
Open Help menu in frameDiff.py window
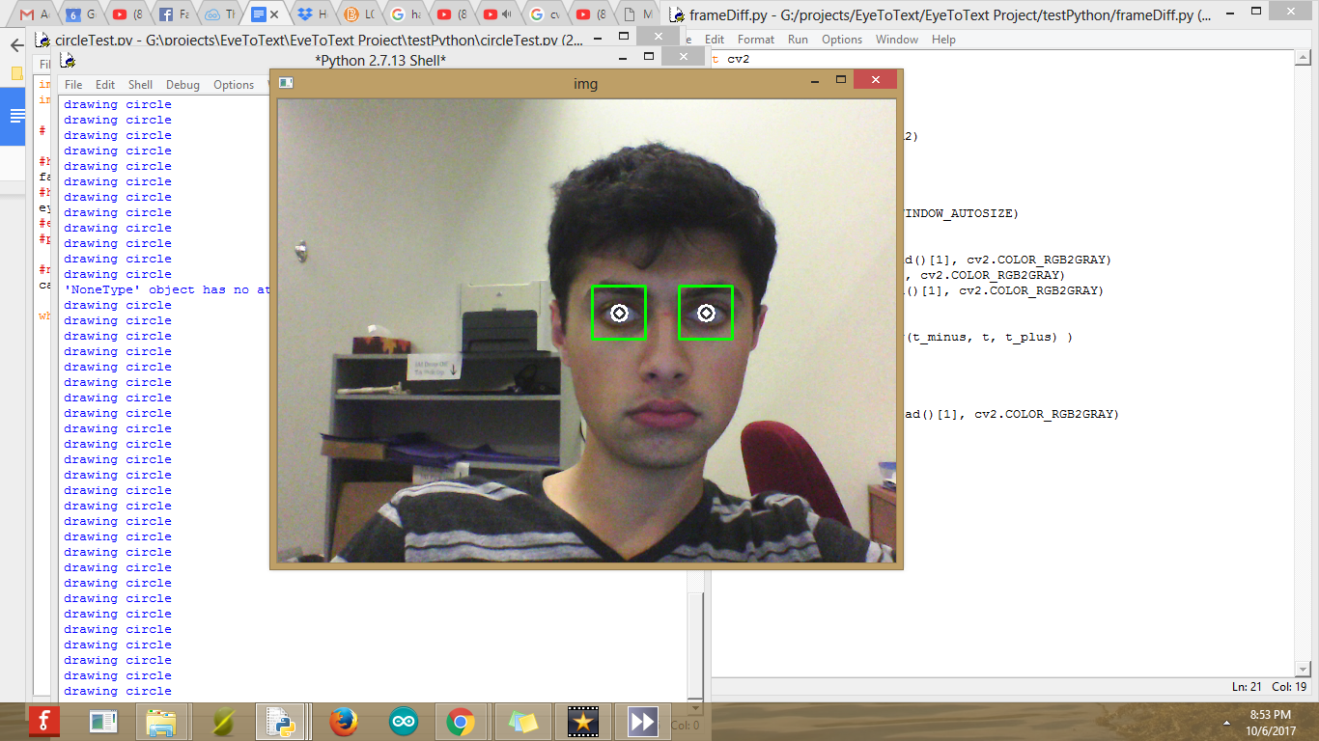tap(943, 40)
